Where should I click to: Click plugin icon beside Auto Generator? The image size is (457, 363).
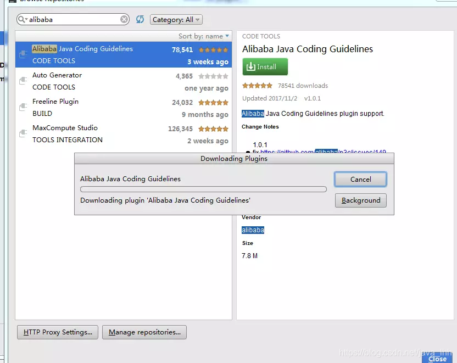pyautogui.click(x=23, y=80)
